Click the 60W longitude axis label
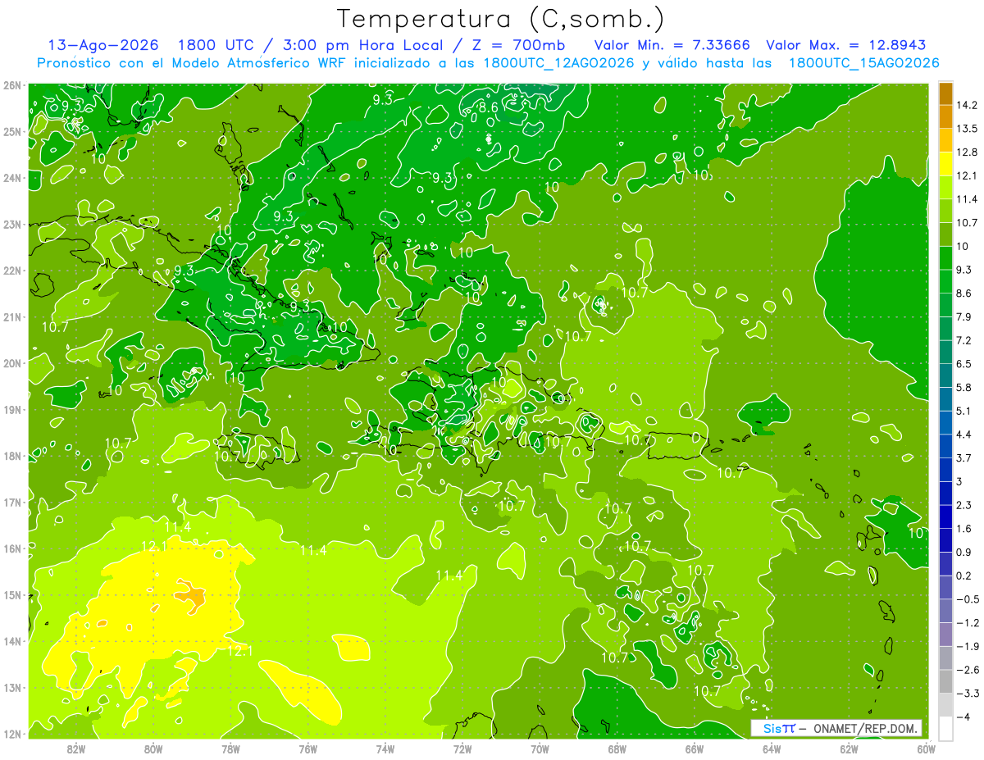The height and width of the screenshot is (760, 984). coord(926,749)
